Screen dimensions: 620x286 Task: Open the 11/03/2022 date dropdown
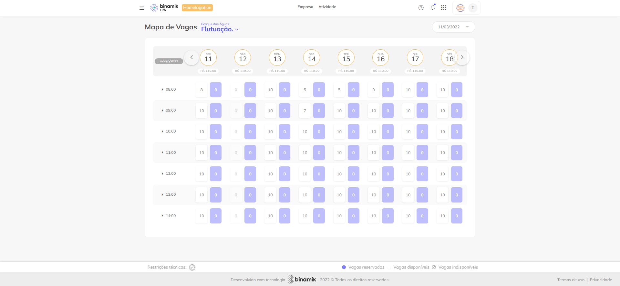click(x=453, y=27)
